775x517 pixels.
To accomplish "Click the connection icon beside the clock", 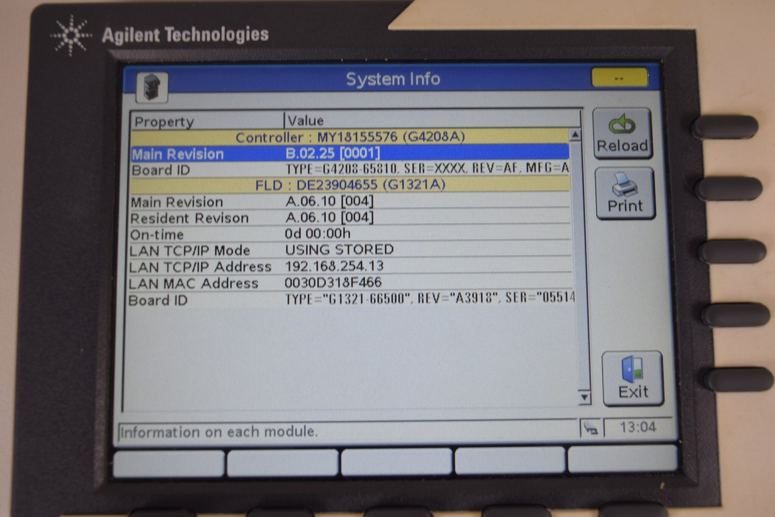I will [x=591, y=428].
